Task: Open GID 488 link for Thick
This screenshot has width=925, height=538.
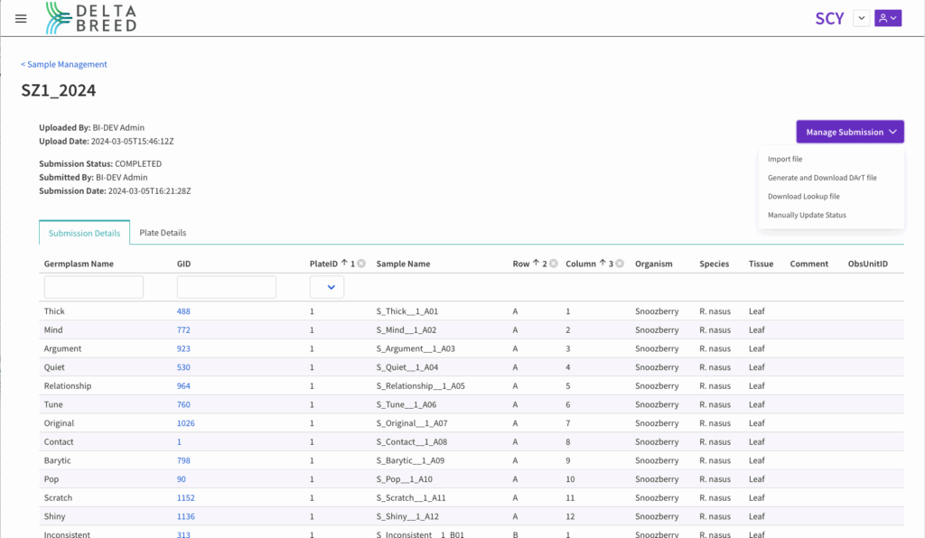Action: coord(183,311)
